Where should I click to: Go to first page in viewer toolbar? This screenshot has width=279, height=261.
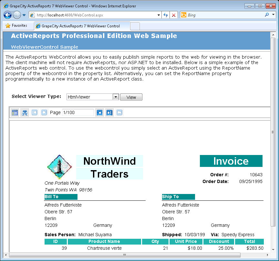tap(35, 112)
